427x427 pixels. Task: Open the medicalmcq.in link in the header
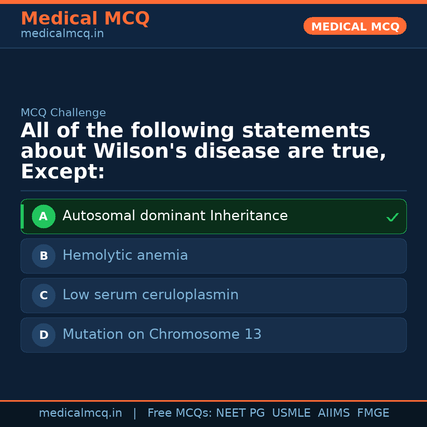(62, 34)
